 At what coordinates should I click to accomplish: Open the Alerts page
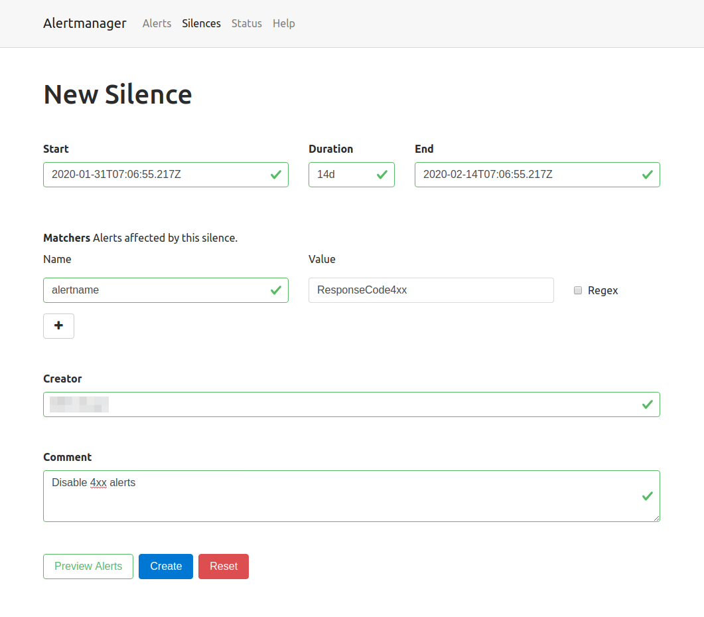pyautogui.click(x=157, y=23)
